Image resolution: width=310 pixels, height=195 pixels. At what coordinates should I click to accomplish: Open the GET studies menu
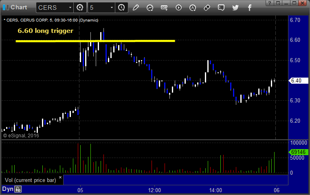pos(164,8)
